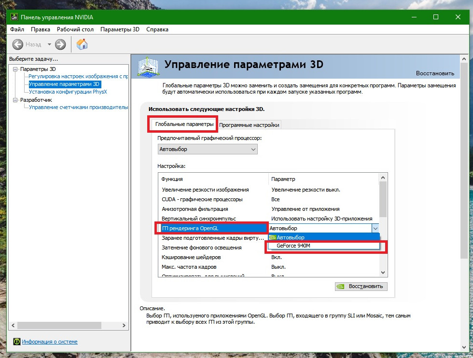Open the Правка menu
This screenshot has width=473, height=358.
pos(41,29)
